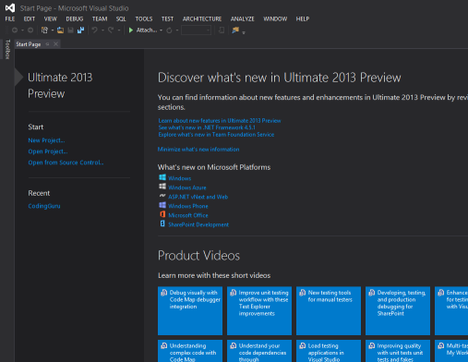This screenshot has height=362, width=468.
Task: Open the EDIT menu
Action: (x=30, y=19)
